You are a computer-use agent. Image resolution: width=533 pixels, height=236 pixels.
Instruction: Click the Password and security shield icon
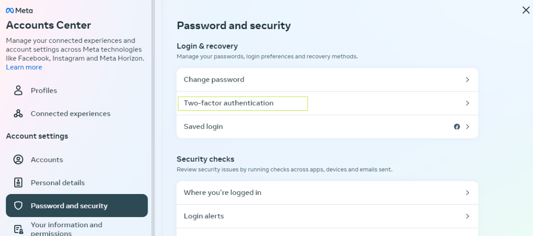18,206
